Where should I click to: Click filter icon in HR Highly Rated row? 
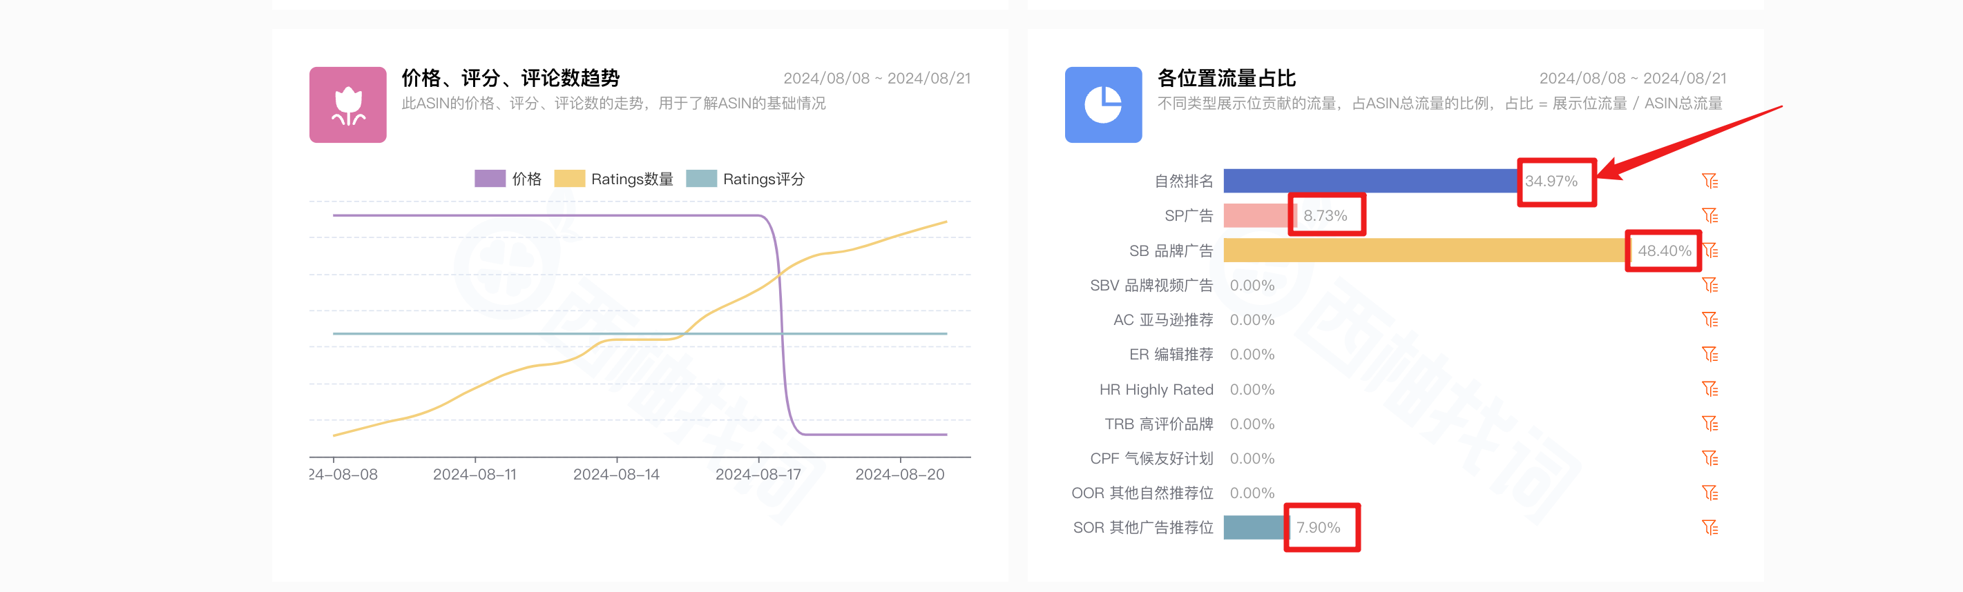tap(1710, 390)
